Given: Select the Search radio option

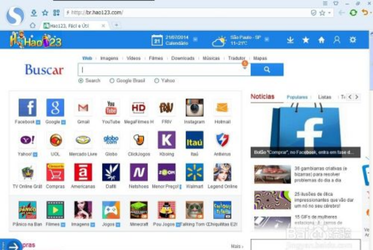Looking at the screenshot, I should point(81,81).
